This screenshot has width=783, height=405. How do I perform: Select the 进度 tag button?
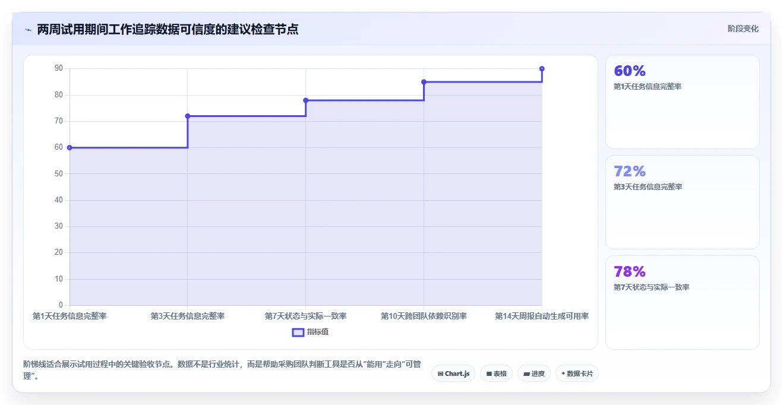(534, 374)
